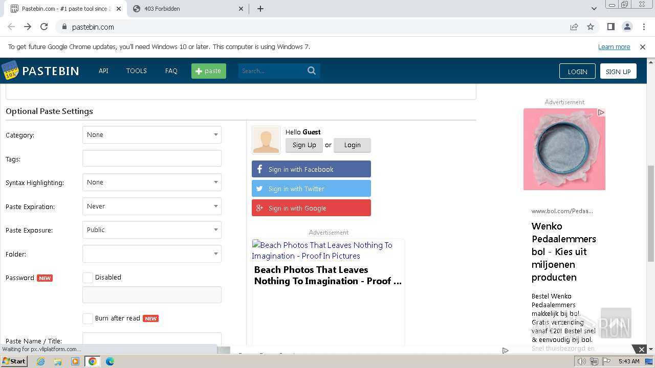Open Paste Expiration dropdown
Image resolution: width=655 pixels, height=368 pixels.
coord(152,206)
